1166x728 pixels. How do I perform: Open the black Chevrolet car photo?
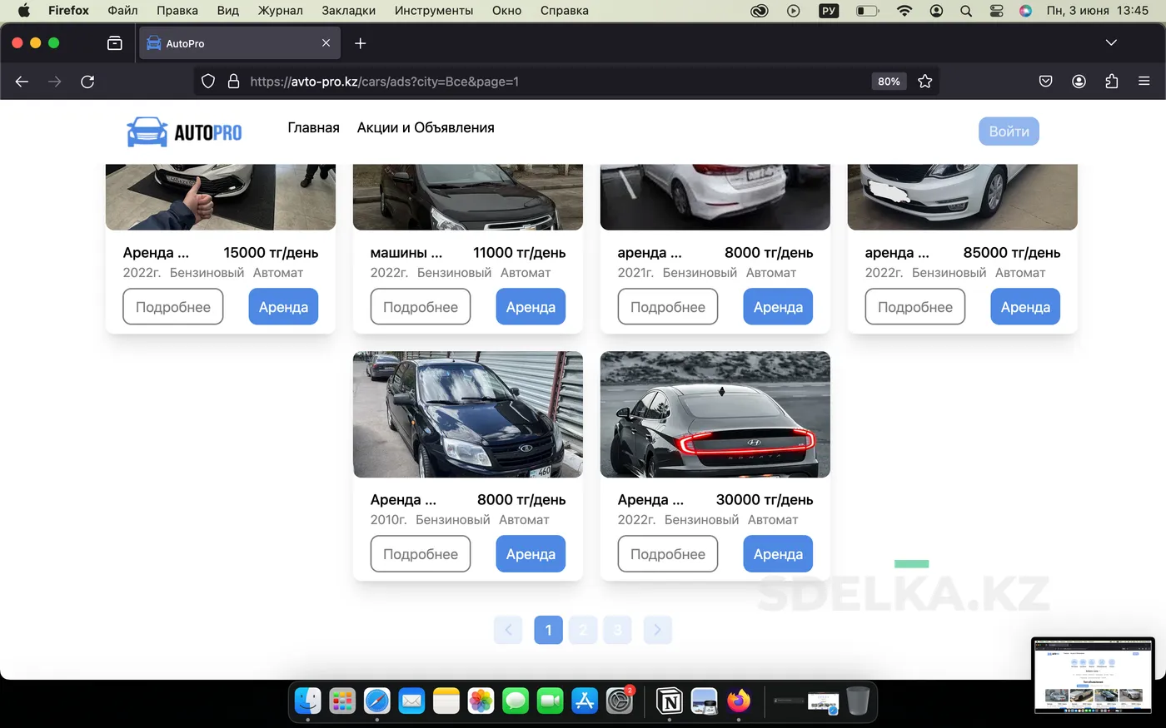point(468,197)
